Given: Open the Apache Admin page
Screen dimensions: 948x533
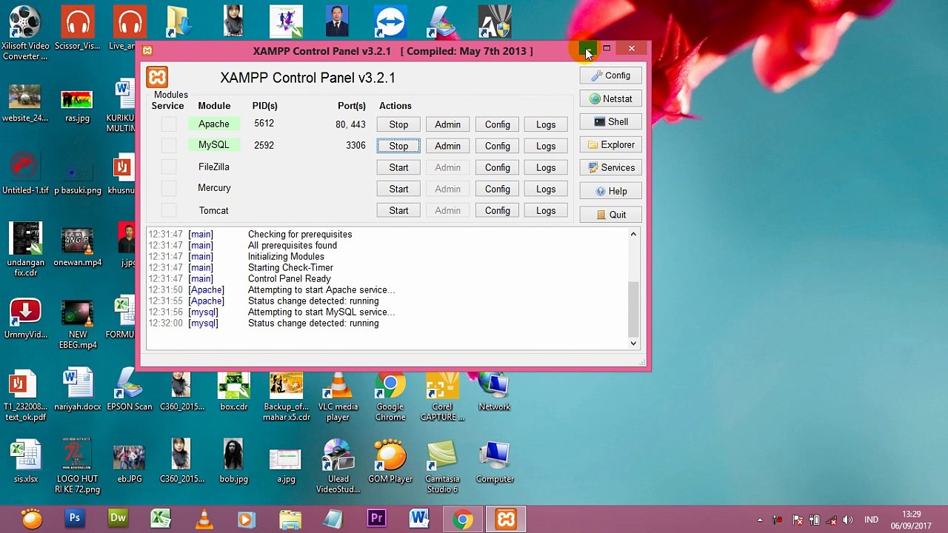Looking at the screenshot, I should pos(447,124).
